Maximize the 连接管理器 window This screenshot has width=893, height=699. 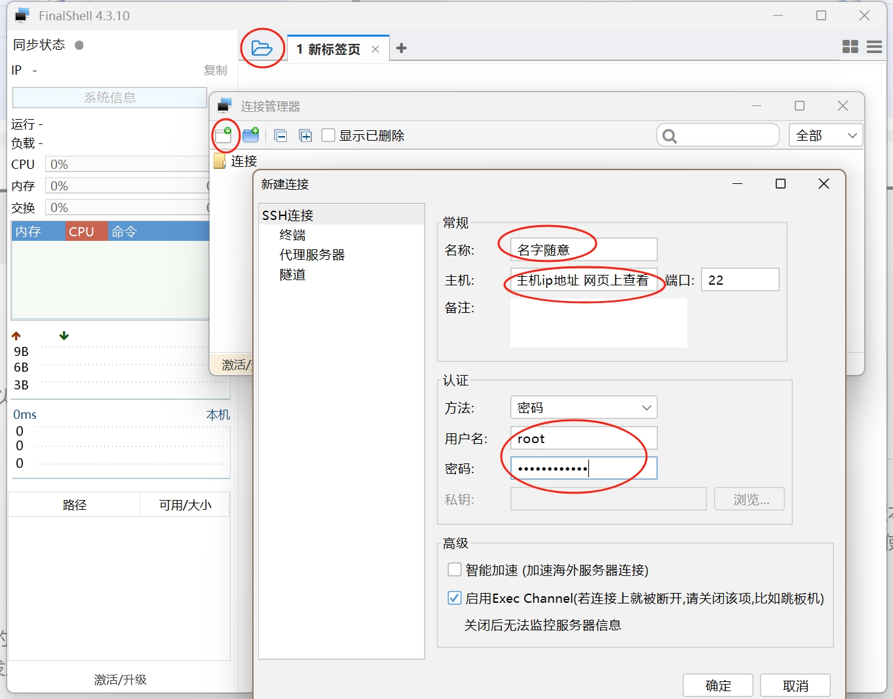pos(799,106)
